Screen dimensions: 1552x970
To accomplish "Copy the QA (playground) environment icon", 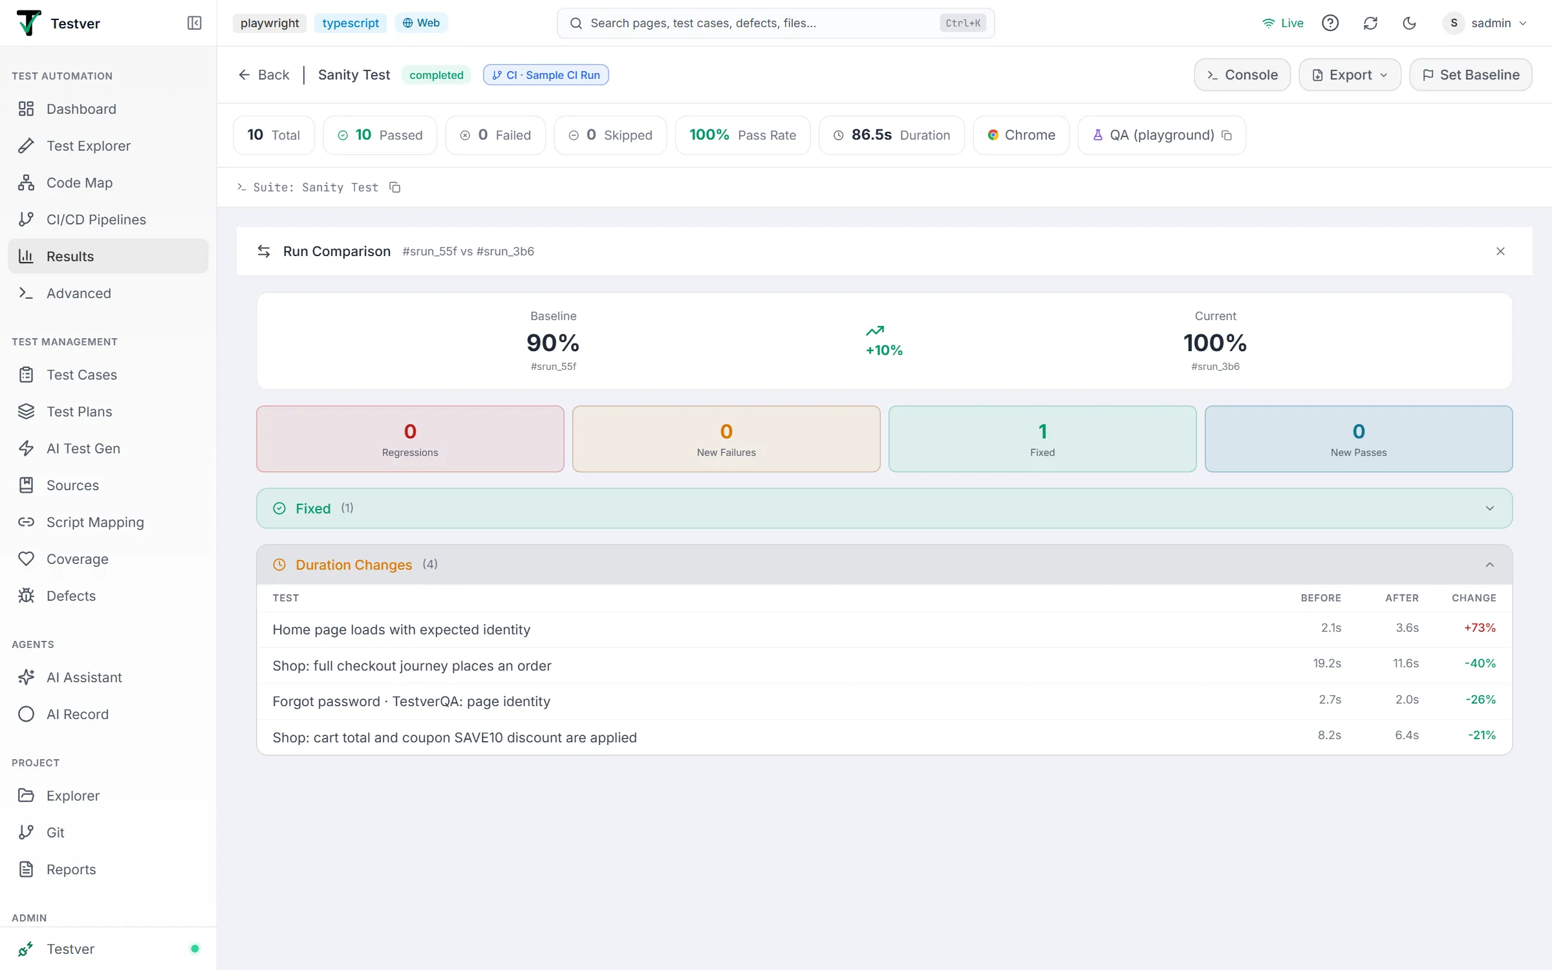I will [1227, 135].
